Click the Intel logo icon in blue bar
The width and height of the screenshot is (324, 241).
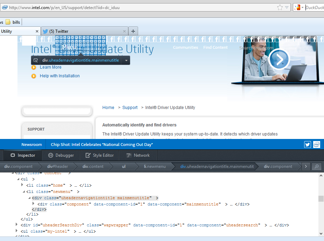[317, 145]
